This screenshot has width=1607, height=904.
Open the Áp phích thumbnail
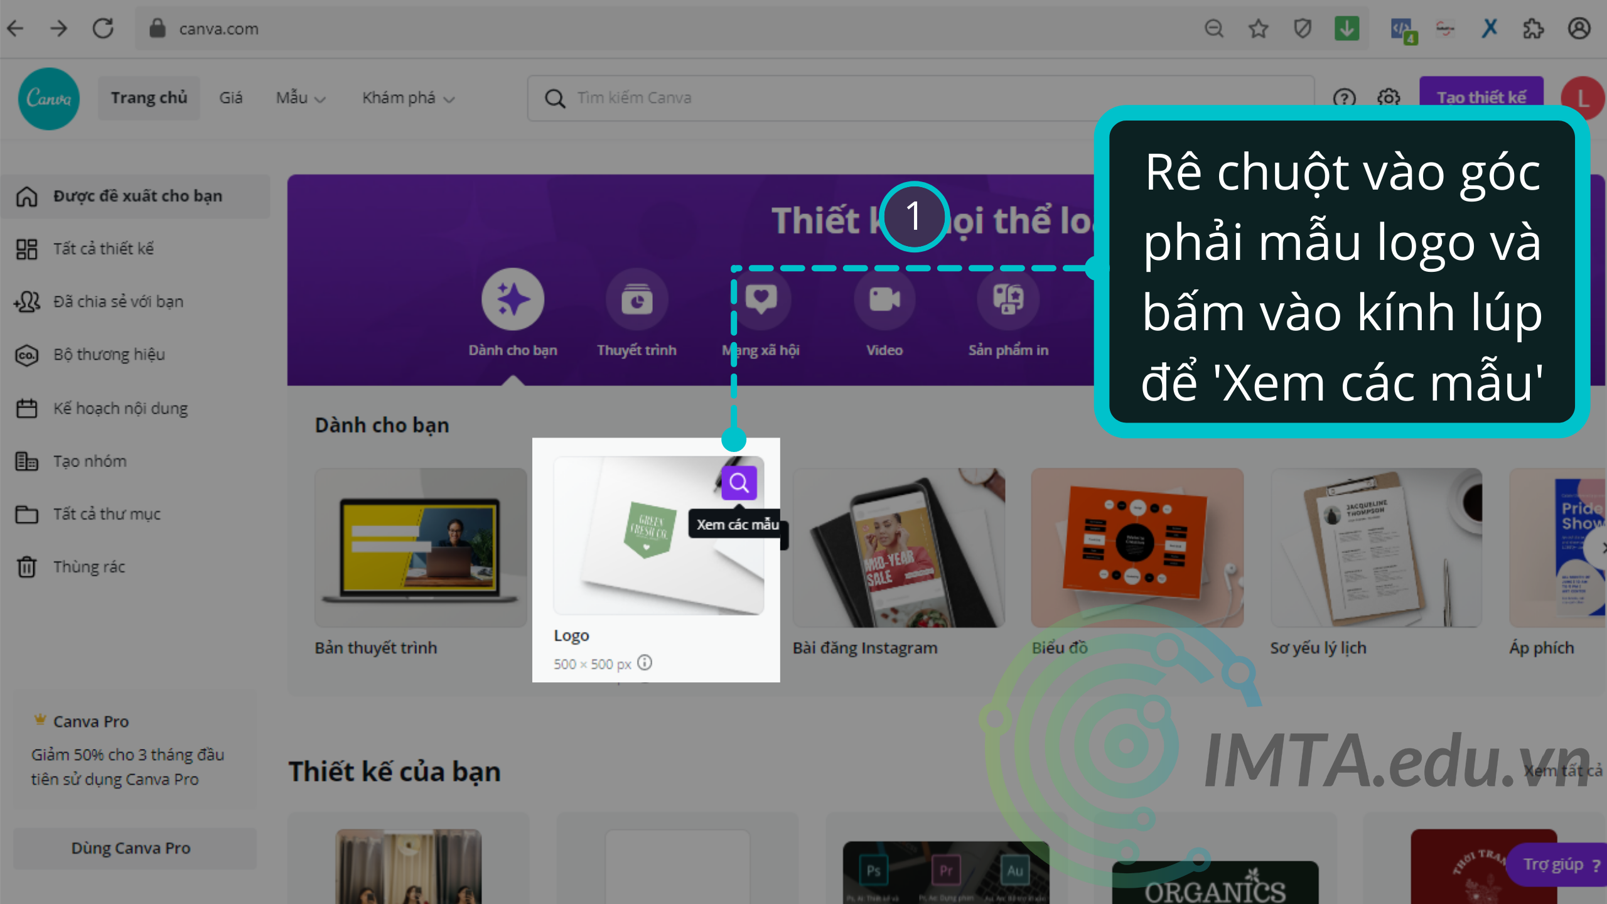[1558, 547]
